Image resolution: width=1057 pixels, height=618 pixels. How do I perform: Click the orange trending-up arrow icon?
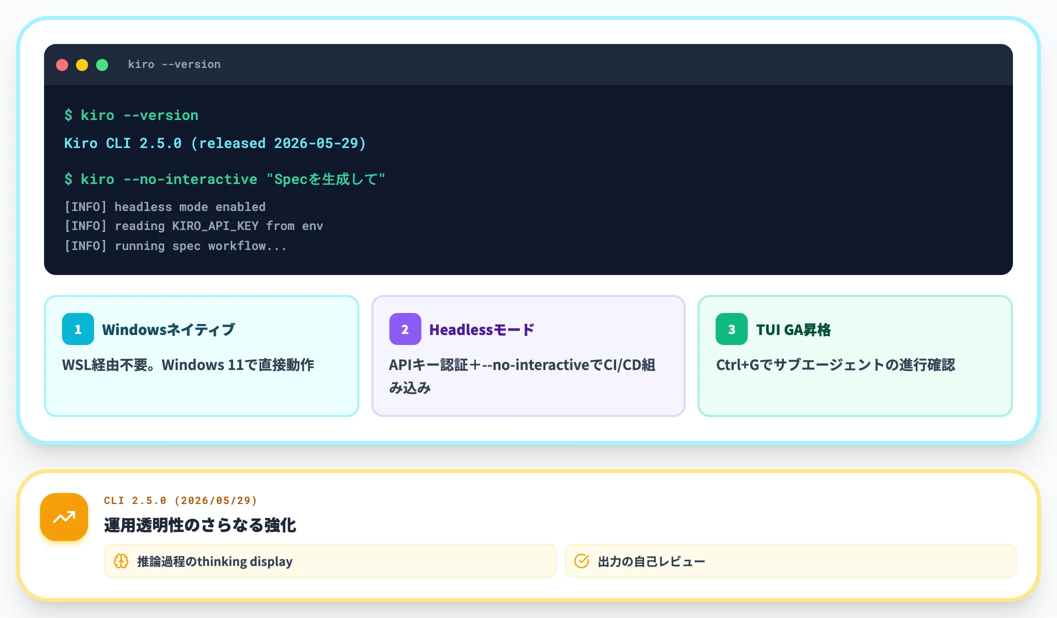64,517
